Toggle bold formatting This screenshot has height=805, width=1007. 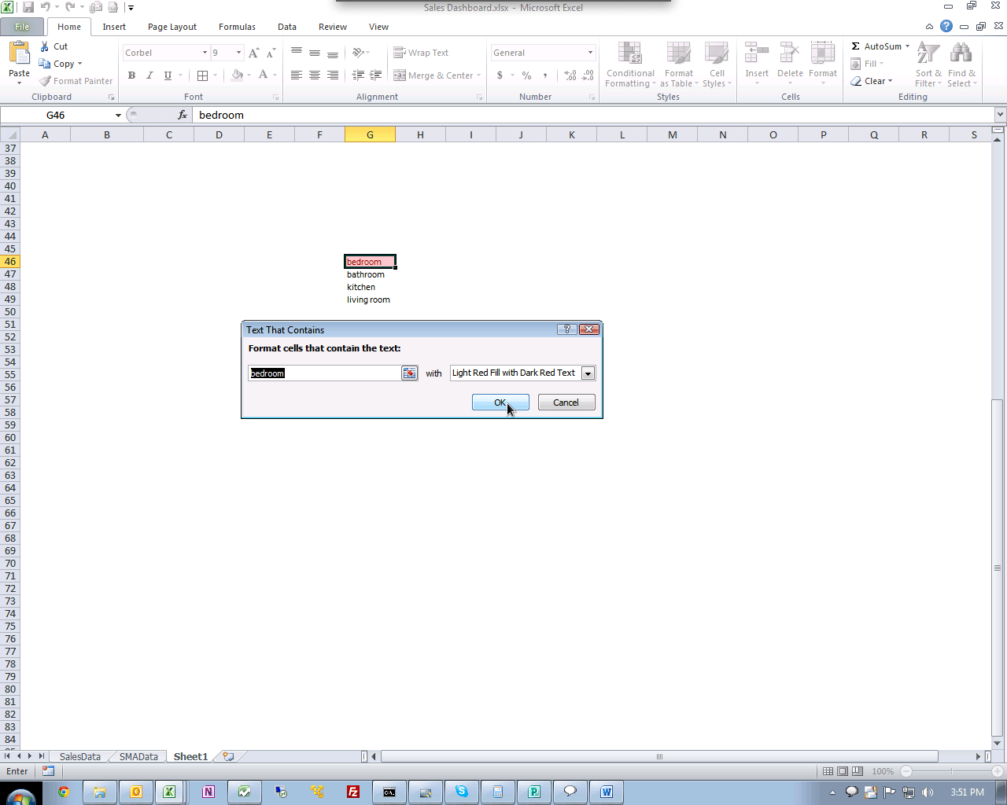point(131,75)
